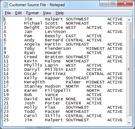Click the last name Philbin

(54, 70)
